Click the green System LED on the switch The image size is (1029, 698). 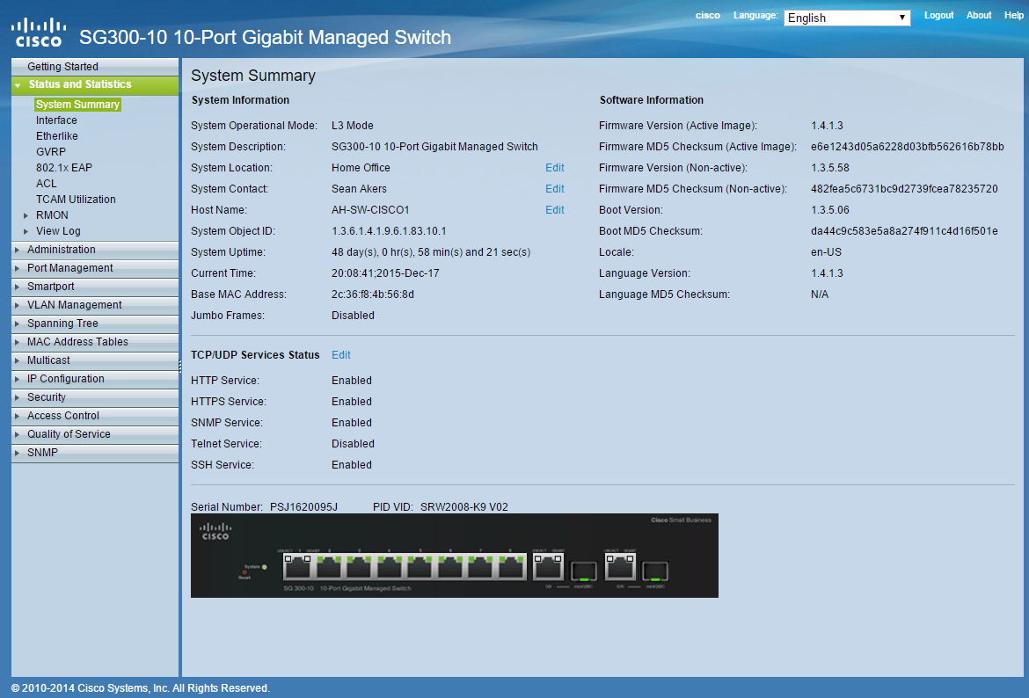[265, 567]
